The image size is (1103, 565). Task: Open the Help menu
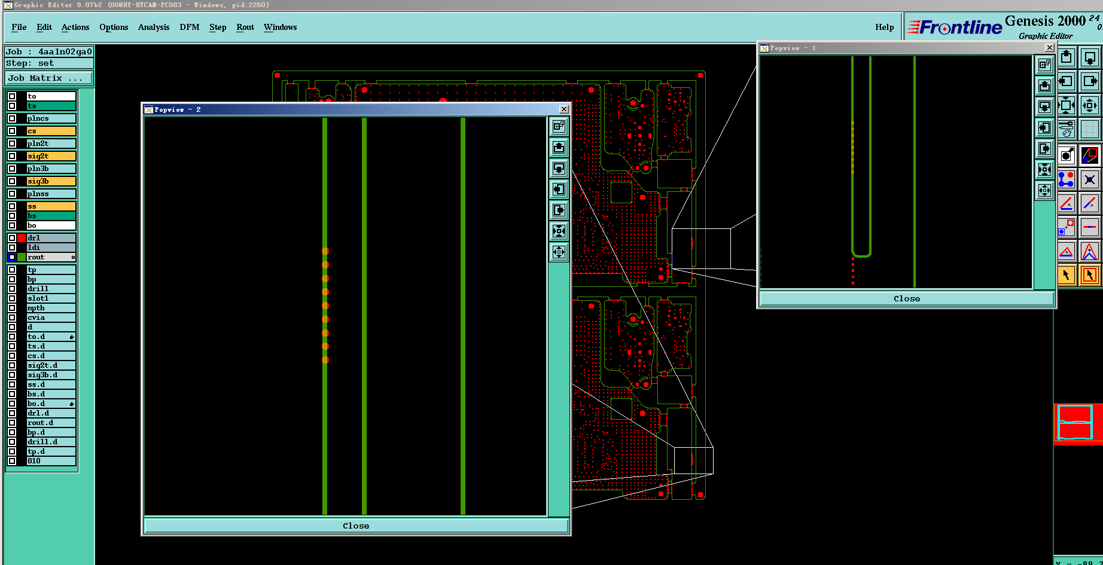(885, 27)
